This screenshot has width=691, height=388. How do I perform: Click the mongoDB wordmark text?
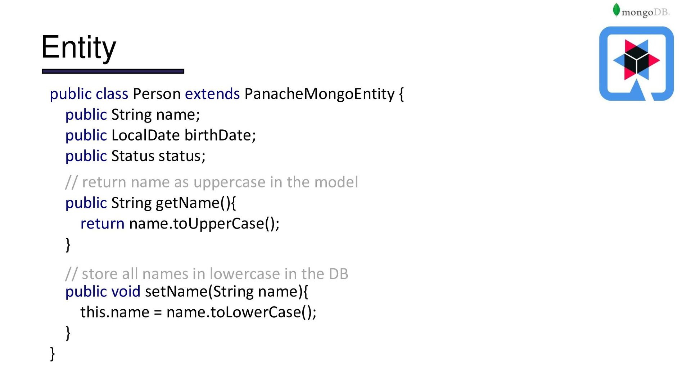[x=645, y=13]
